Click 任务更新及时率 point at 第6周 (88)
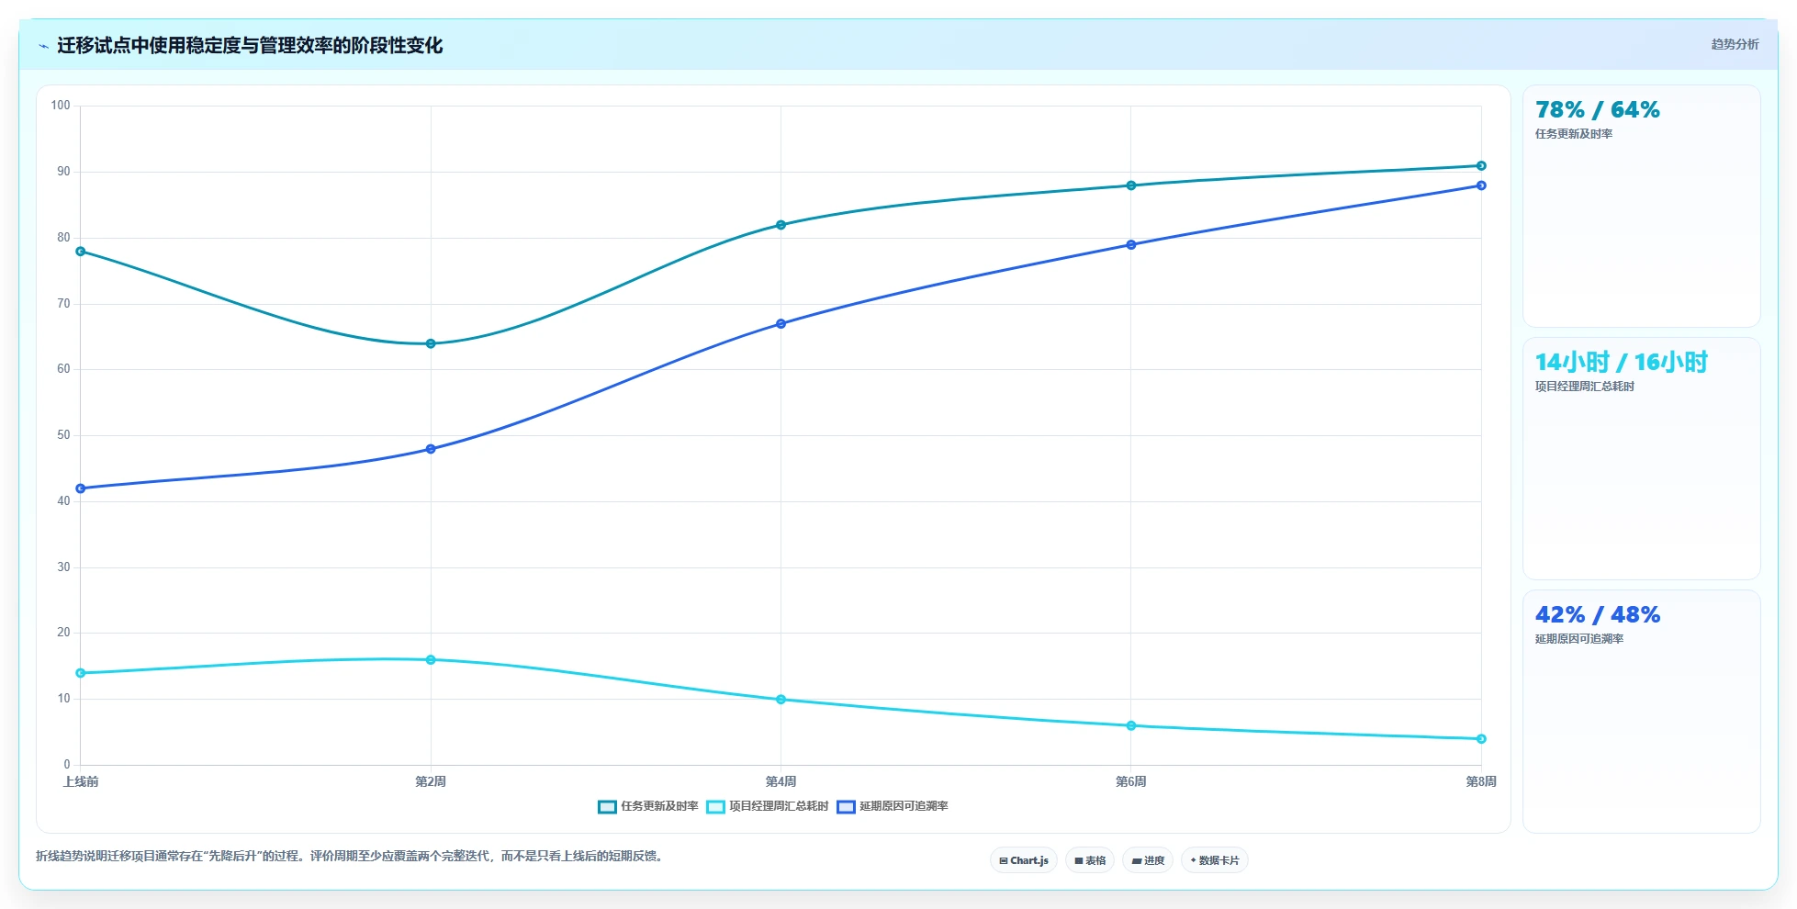Screen dimensions: 1797x909 pyautogui.click(x=1131, y=185)
